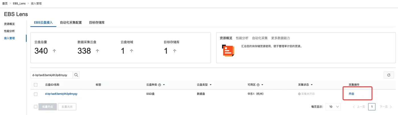Image resolution: width=398 pixels, height=115 pixels.
Task: Click the search magnifier icon button
Action: 76,75
